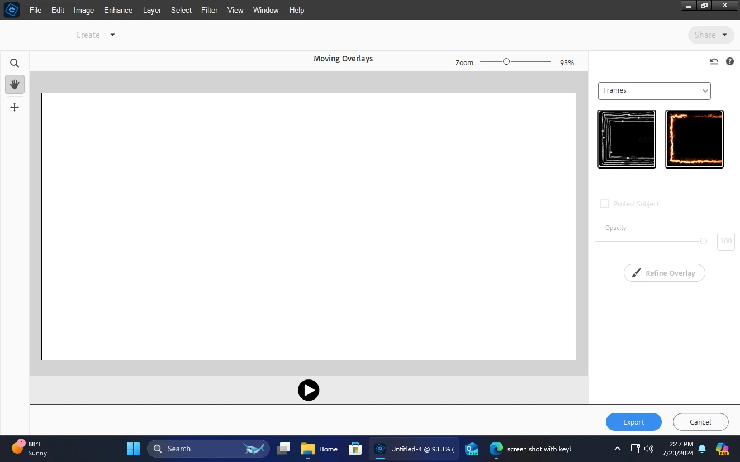740x462 pixels.
Task: Open network display tray icon
Action: tap(635, 449)
